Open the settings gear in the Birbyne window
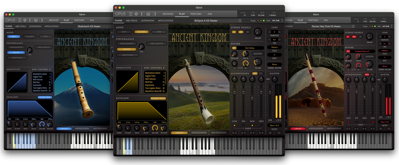This screenshot has width=399, height=165. click(x=136, y=14)
